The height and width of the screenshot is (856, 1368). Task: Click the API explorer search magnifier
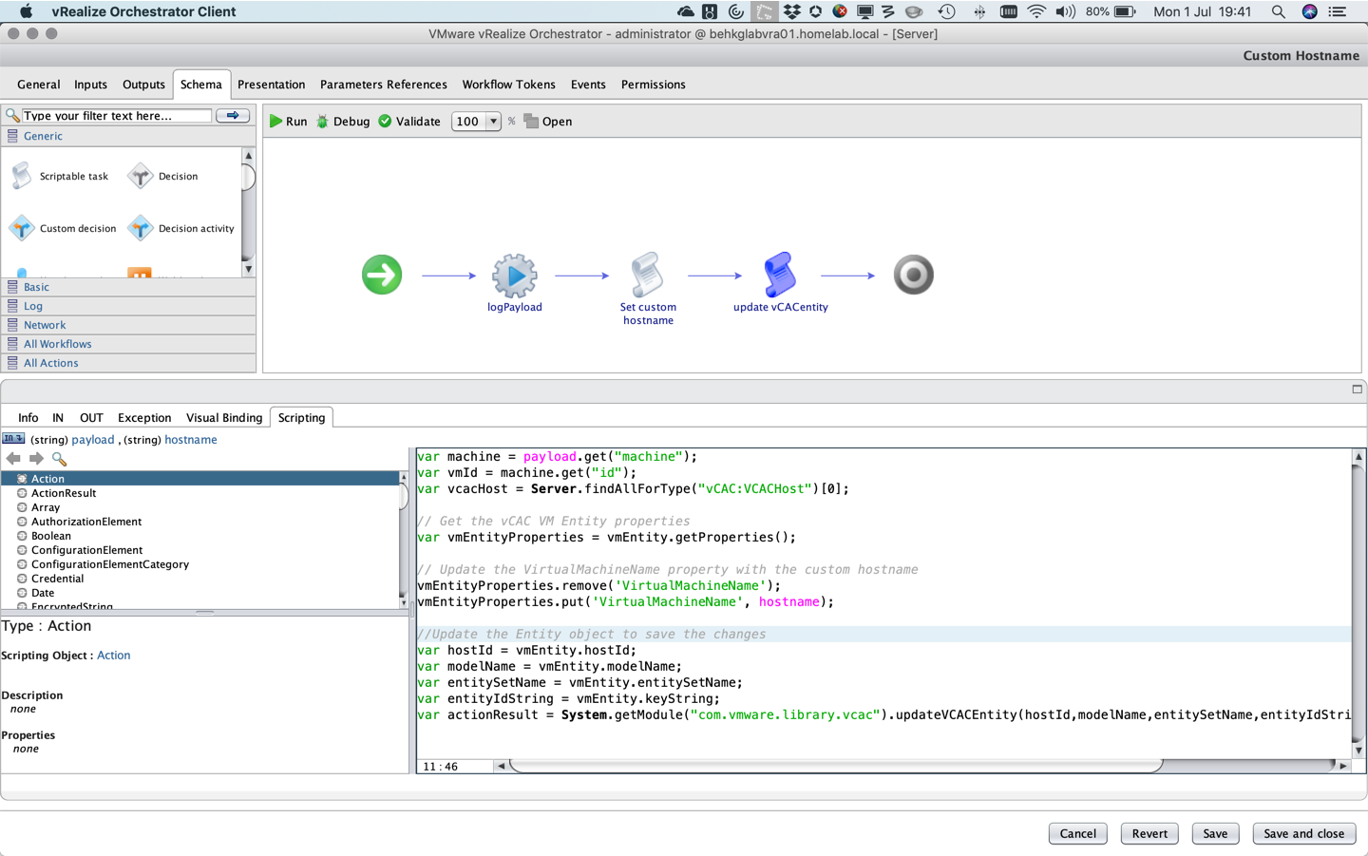pyautogui.click(x=59, y=458)
